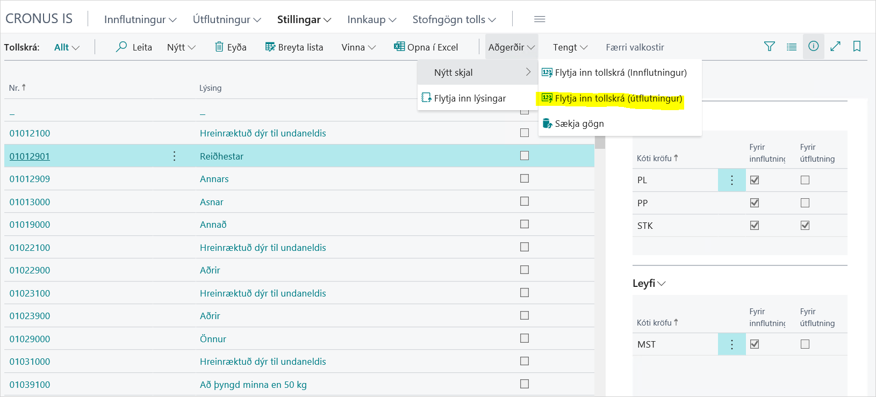Open tariff number 01012901 link
Image resolution: width=876 pixels, height=397 pixels.
click(x=30, y=156)
